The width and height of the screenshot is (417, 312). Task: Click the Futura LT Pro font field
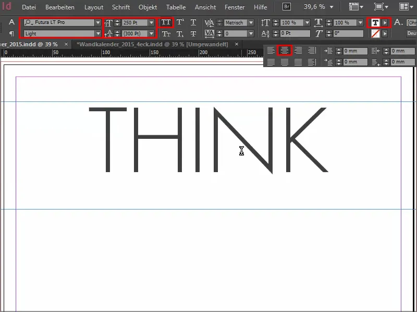pyautogui.click(x=59, y=22)
